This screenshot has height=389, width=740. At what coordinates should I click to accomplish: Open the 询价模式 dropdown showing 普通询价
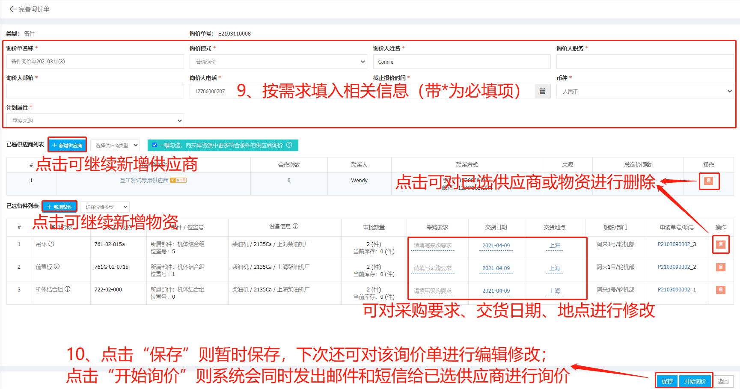point(278,62)
